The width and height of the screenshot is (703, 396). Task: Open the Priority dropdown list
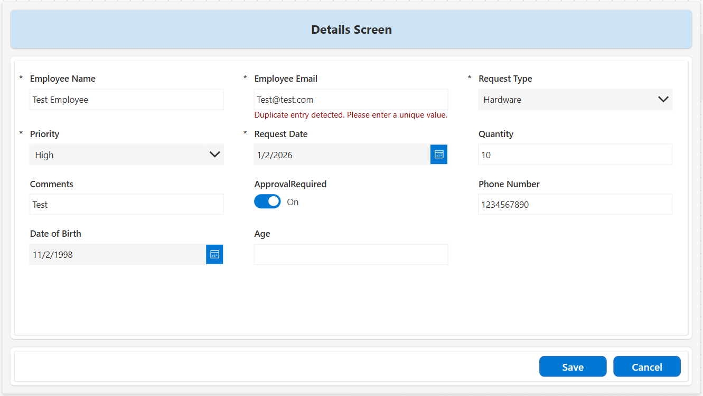[127, 154]
